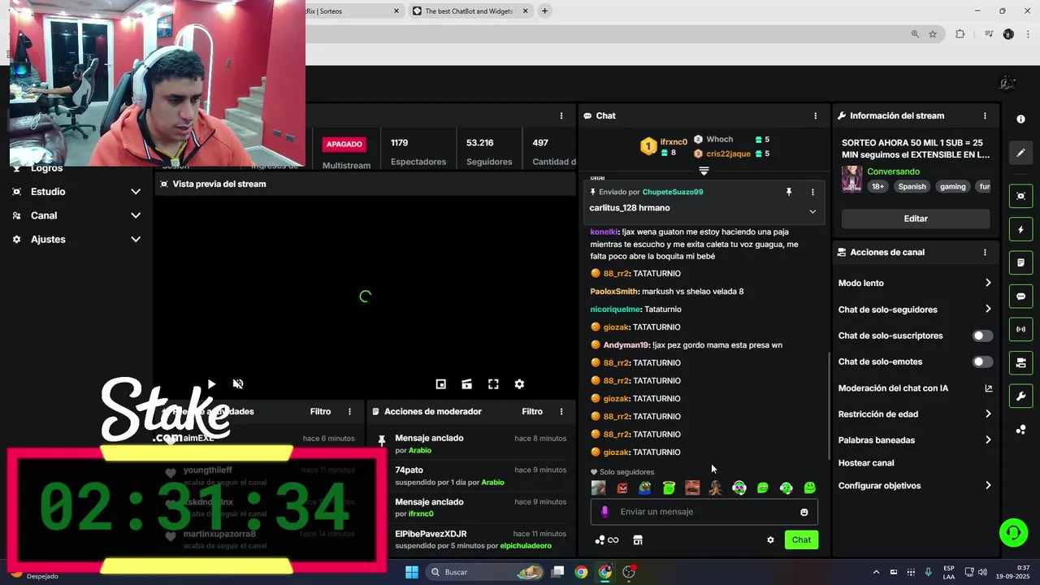Insert the praying hands emote

(716, 488)
